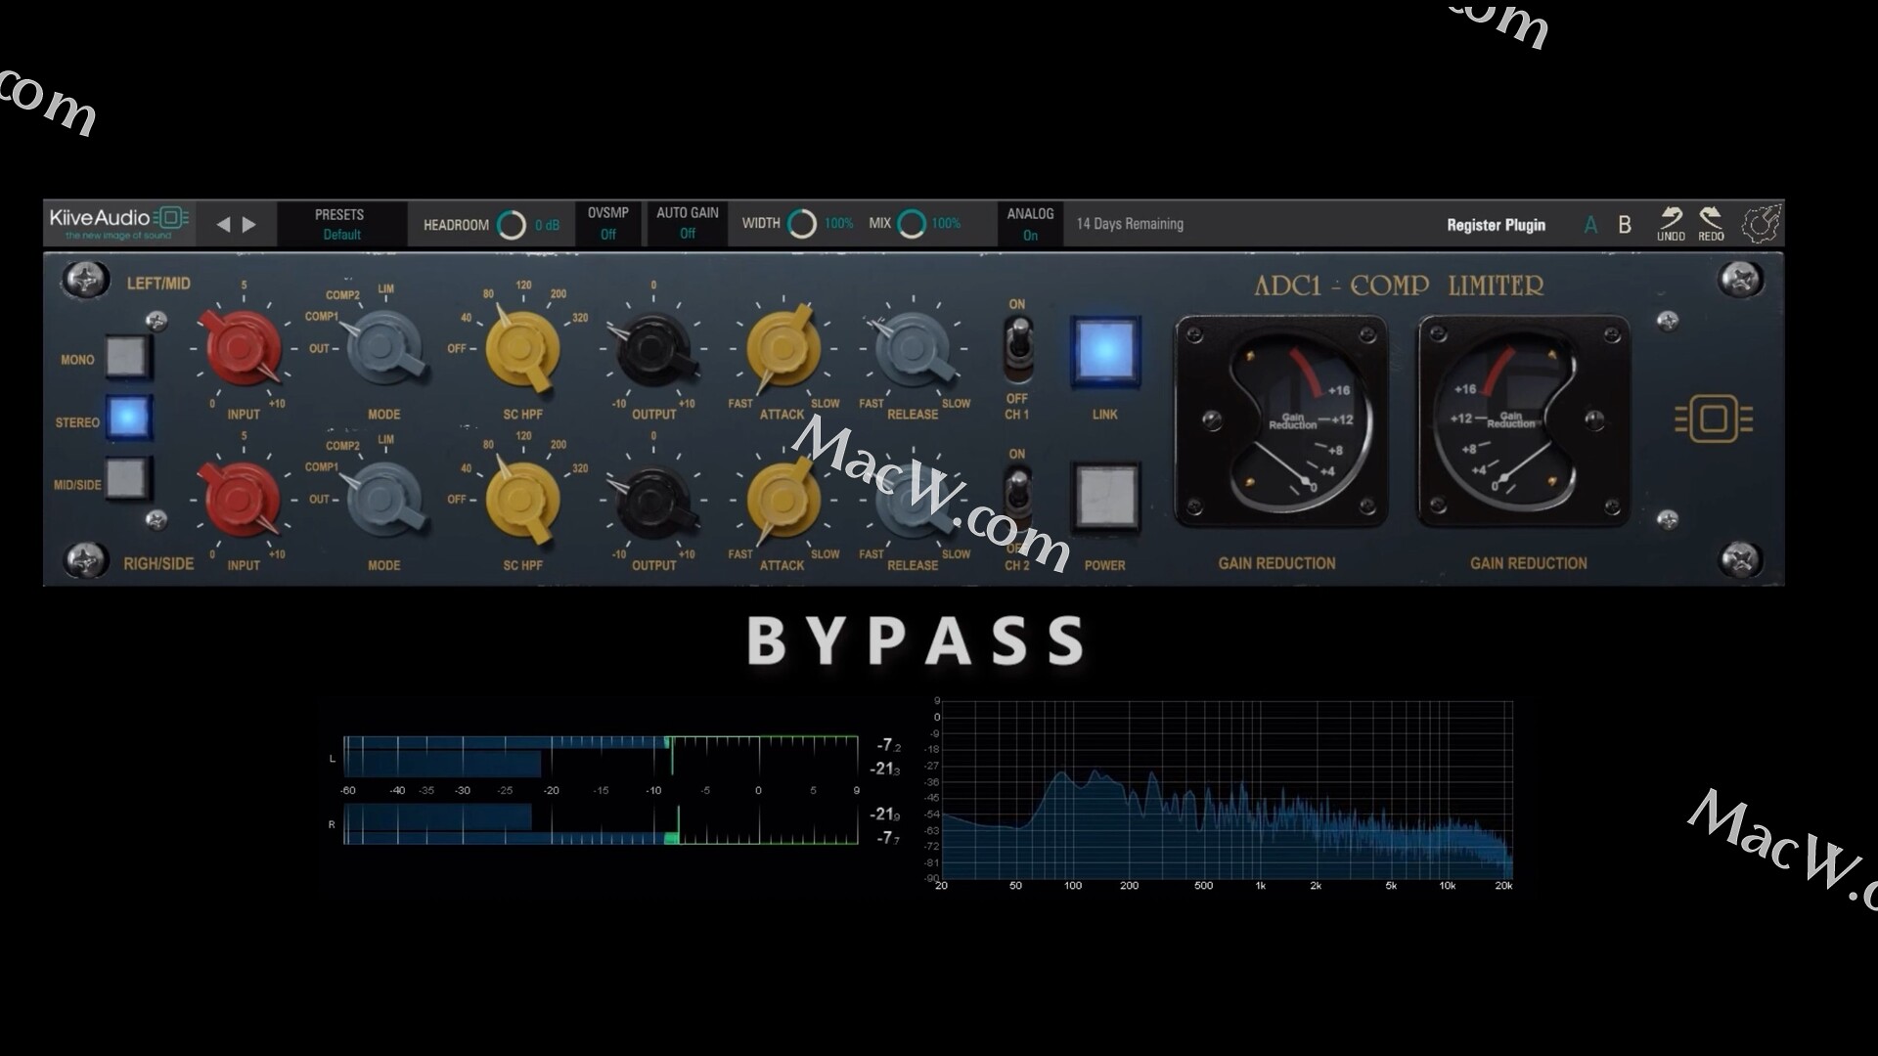Enable the Mid/Side button
1878x1056 pixels.
pyautogui.click(x=129, y=479)
